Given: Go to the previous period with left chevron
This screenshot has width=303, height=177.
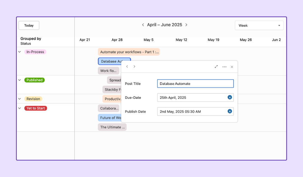Looking at the screenshot, I should [143, 25].
